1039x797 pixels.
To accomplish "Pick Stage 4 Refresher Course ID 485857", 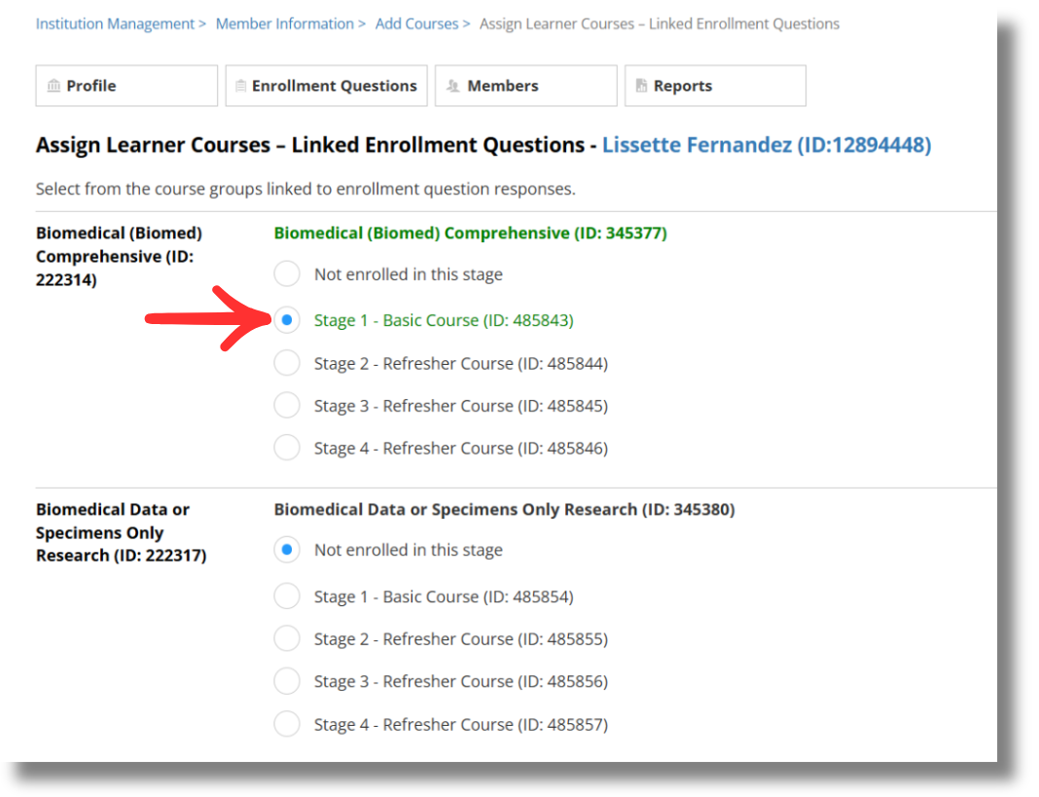I will (x=287, y=724).
